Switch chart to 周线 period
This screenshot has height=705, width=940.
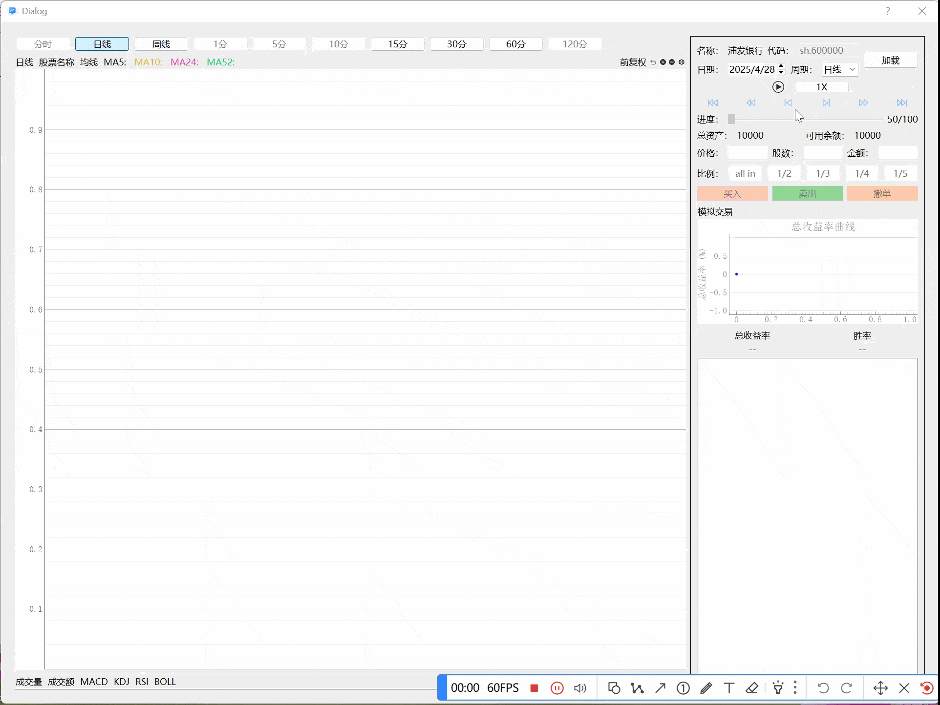tap(161, 44)
